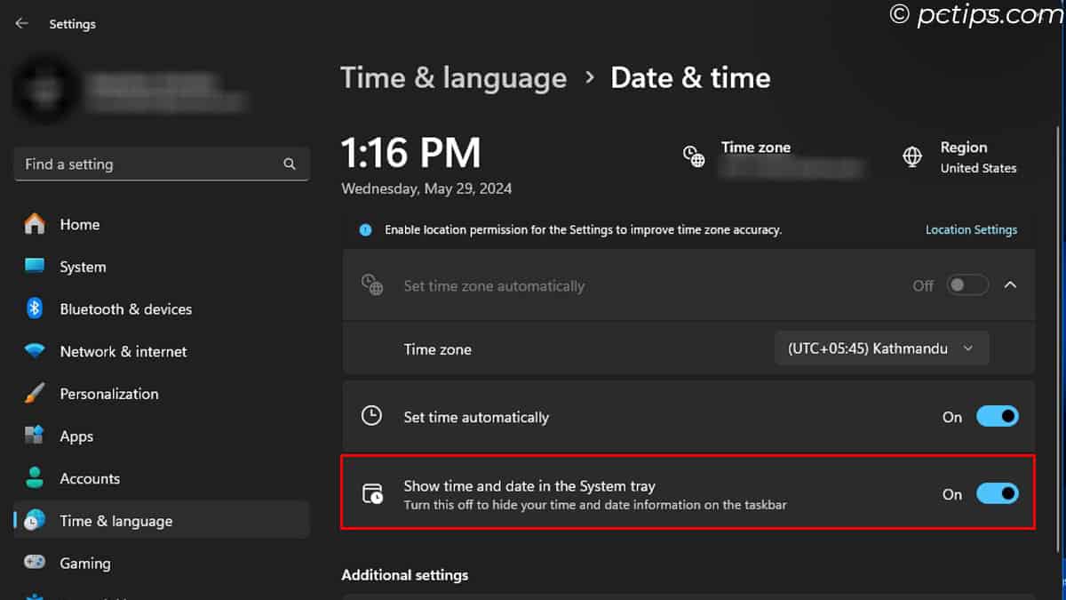The height and width of the screenshot is (600, 1066).
Task: Toggle Set time zone automatically switch
Action: pyautogui.click(x=967, y=285)
